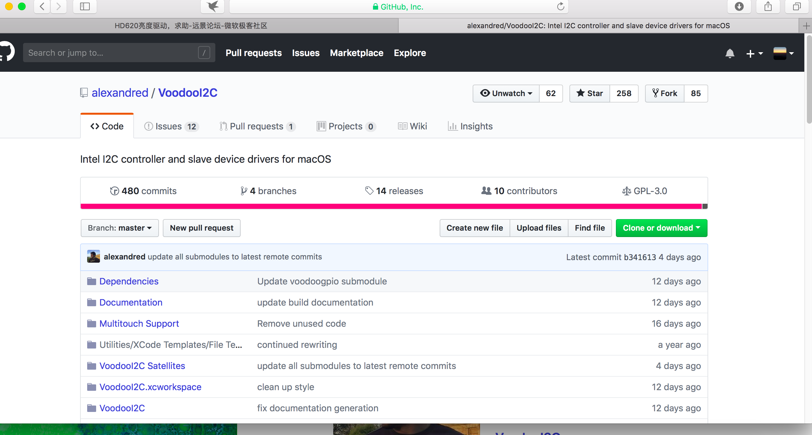Open Clone or download dropdown
812x435 pixels.
pos(662,228)
